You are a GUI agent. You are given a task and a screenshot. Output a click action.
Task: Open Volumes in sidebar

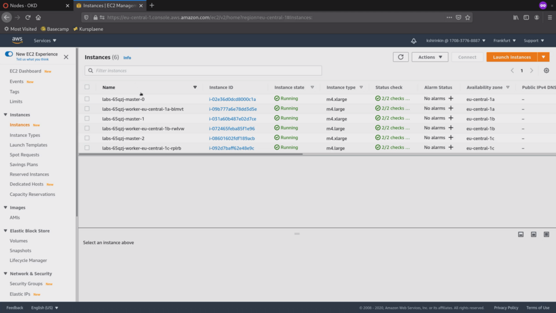click(19, 241)
